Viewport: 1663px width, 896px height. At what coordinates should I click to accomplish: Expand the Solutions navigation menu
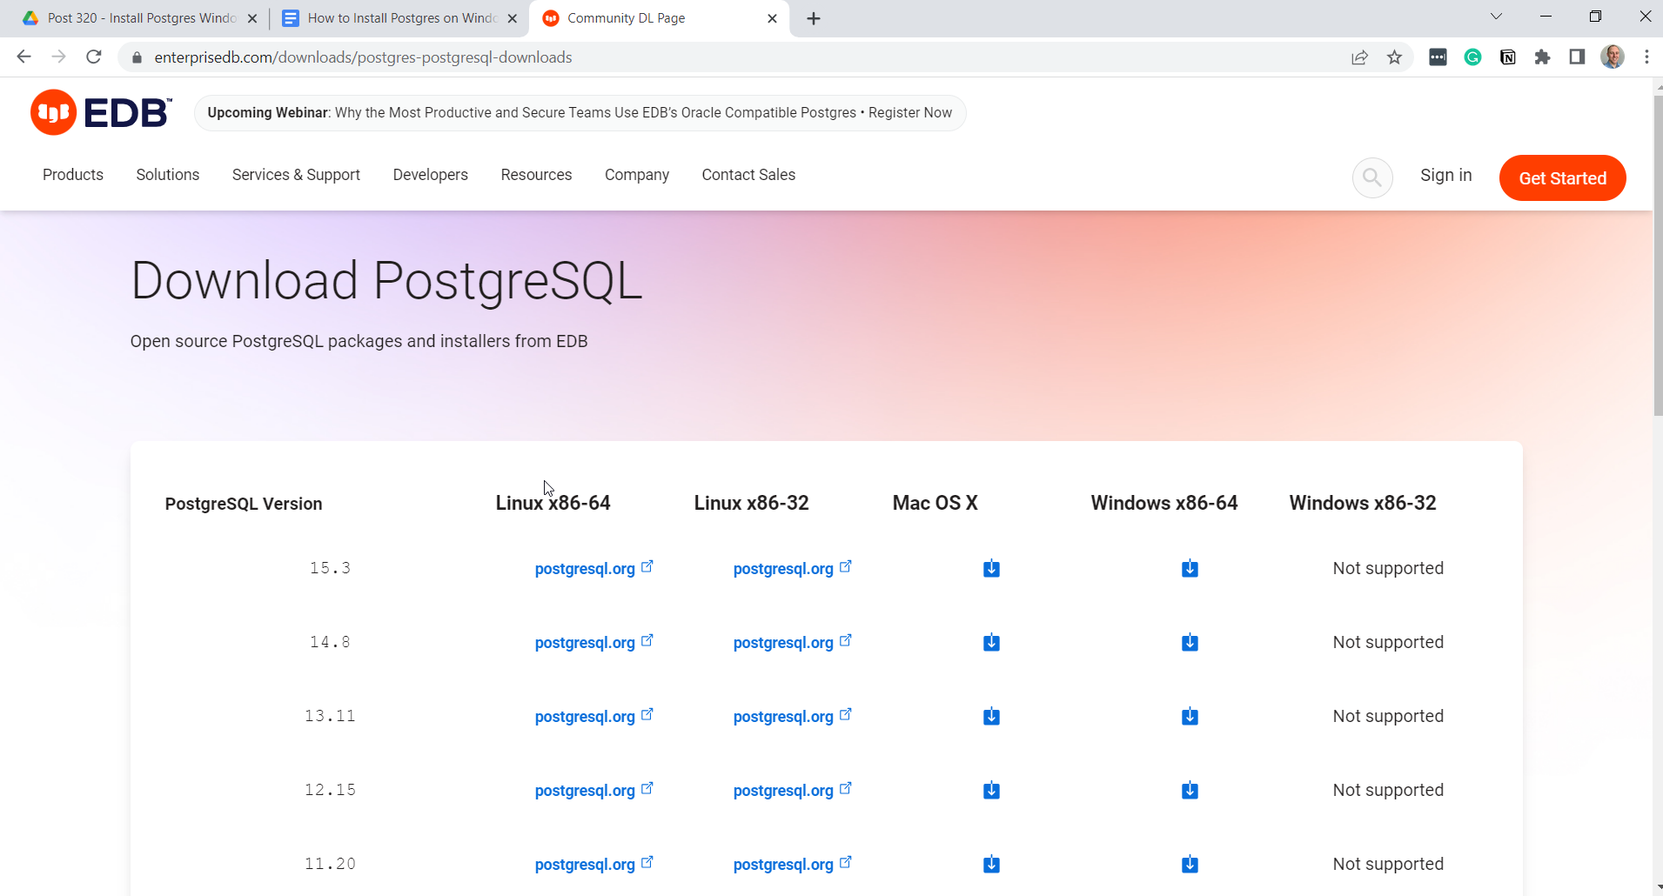coord(168,175)
